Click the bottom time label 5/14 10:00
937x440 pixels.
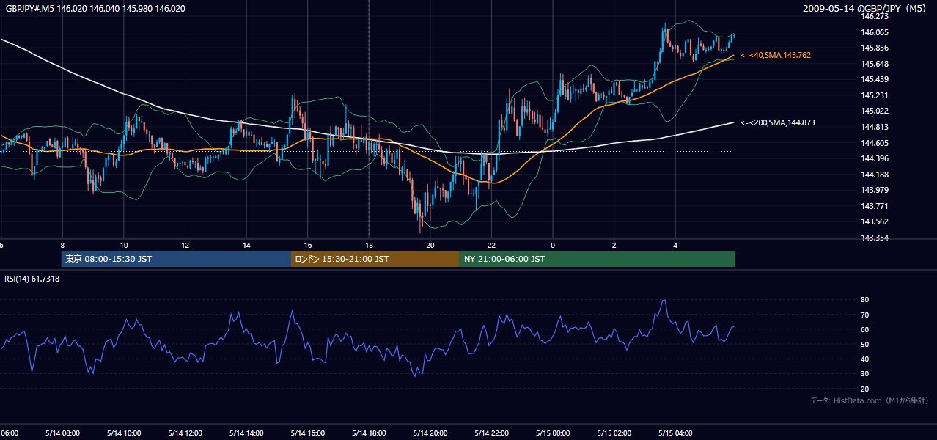pos(124,433)
